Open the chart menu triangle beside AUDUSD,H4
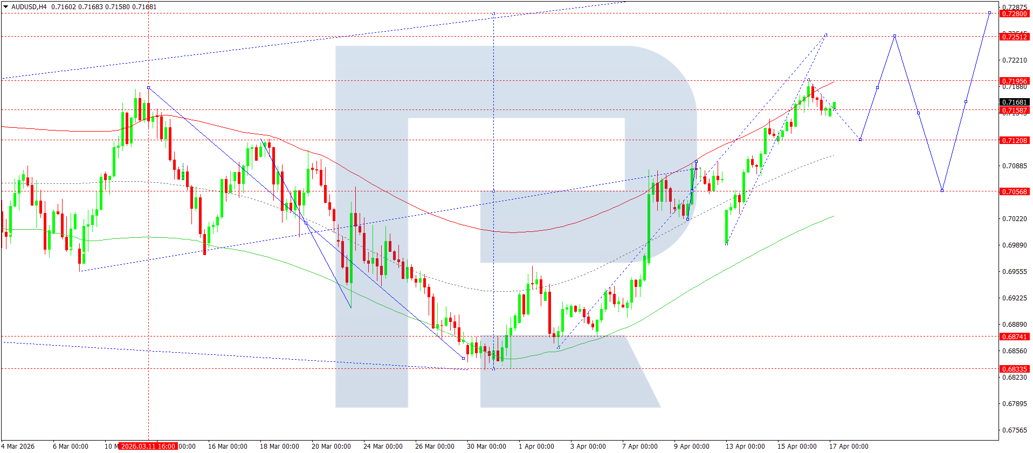1033x453 pixels. tap(6, 7)
